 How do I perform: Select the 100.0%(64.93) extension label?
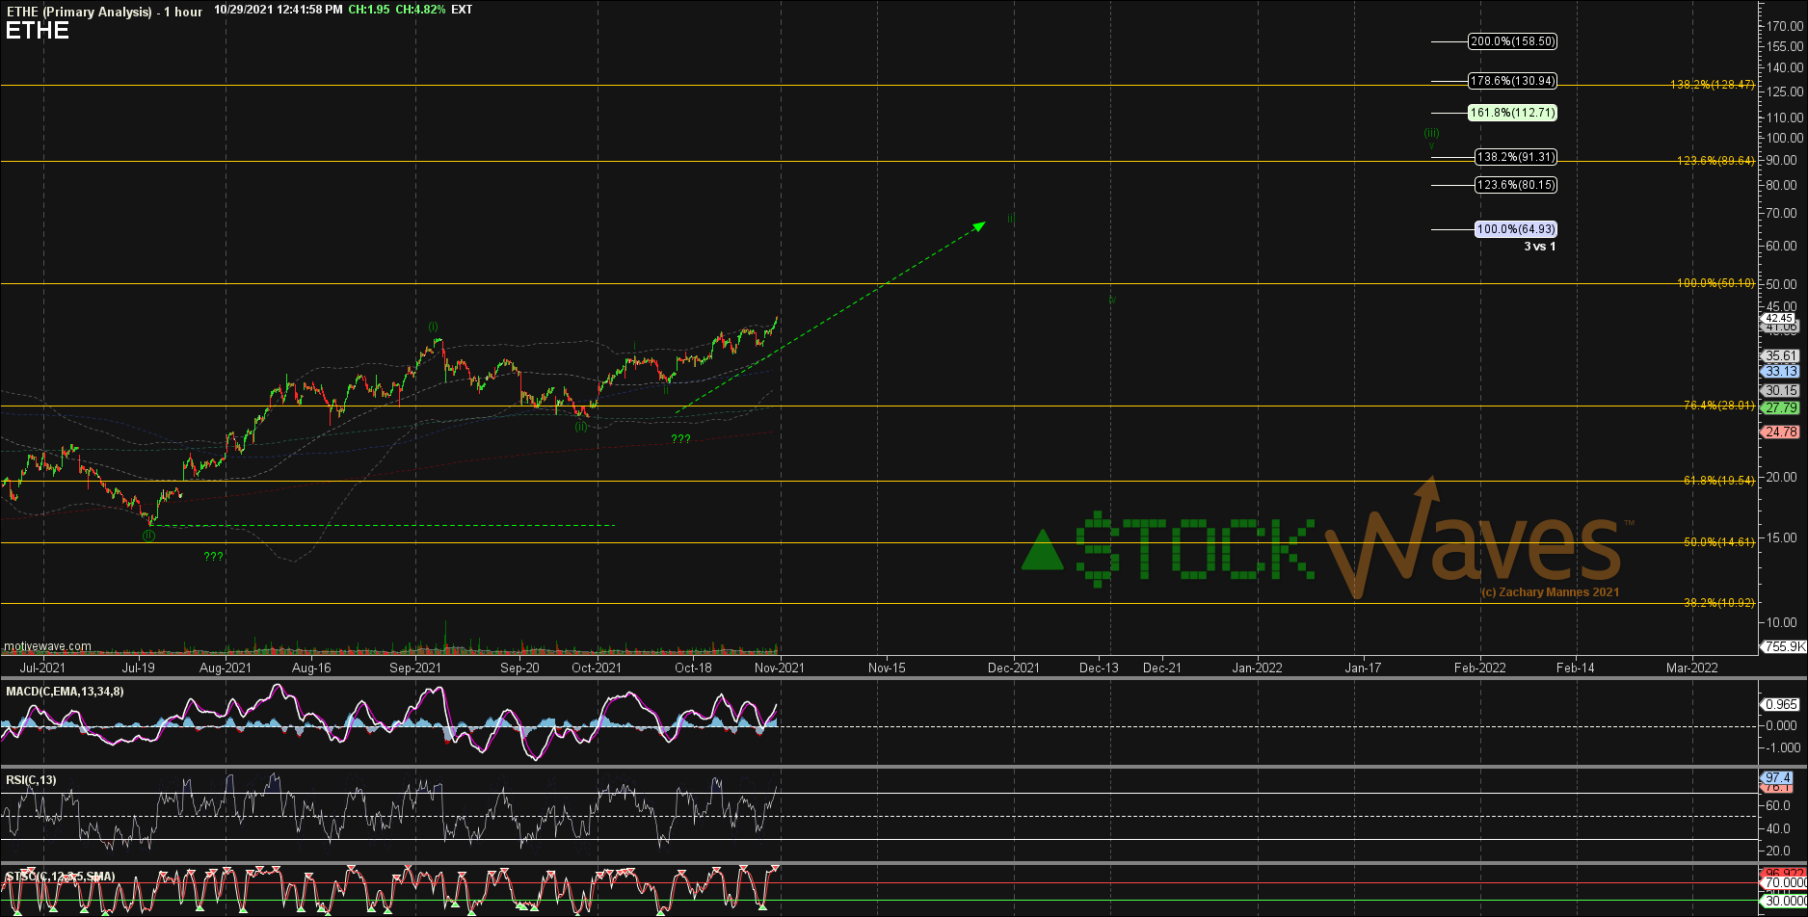click(1515, 229)
